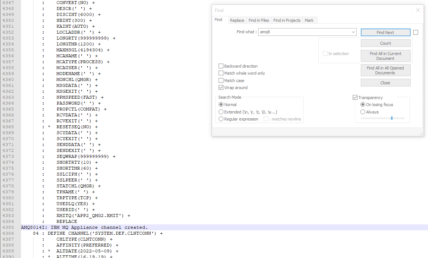The image size is (428, 258).
Task: Click the DEFINE CHANNEL SYSTEM.DEF.CLNTCONN line
Action: [105, 233]
